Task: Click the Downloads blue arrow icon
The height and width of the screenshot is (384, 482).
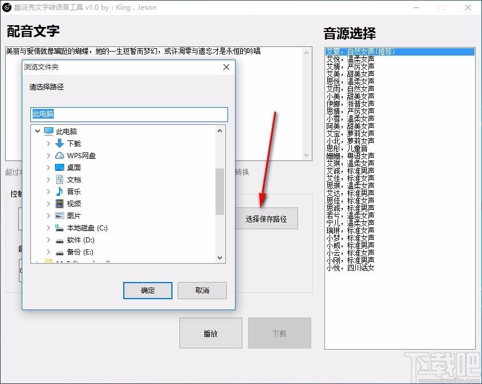Action: [60, 143]
